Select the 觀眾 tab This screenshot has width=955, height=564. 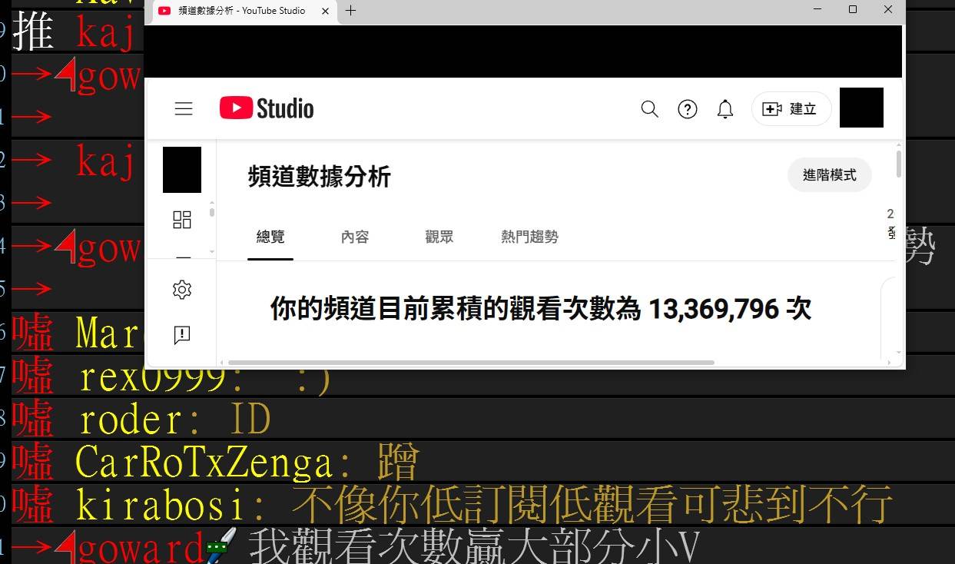click(x=439, y=237)
